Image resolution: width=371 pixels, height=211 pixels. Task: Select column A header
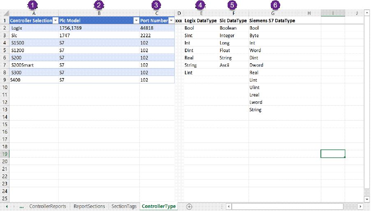tap(34, 14)
